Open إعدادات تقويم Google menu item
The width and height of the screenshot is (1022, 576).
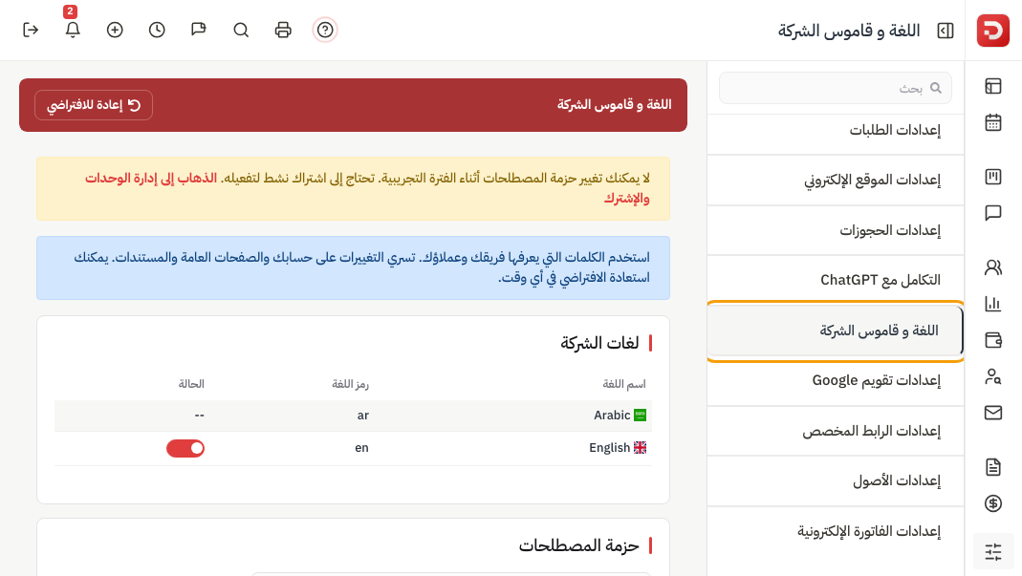(835, 380)
